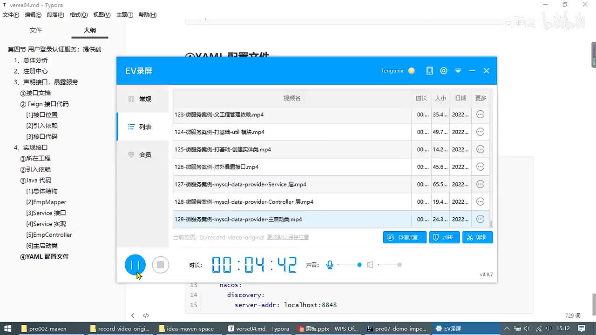Open more options for video 125
The image size is (596, 335).
pyautogui.click(x=481, y=149)
